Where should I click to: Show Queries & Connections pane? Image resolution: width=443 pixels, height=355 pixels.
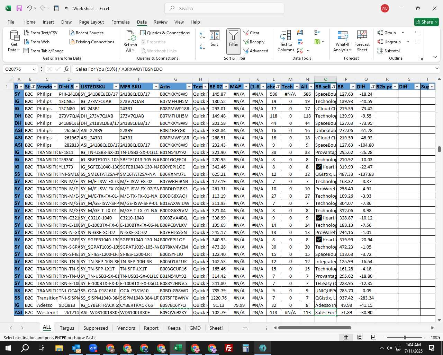[x=165, y=33]
